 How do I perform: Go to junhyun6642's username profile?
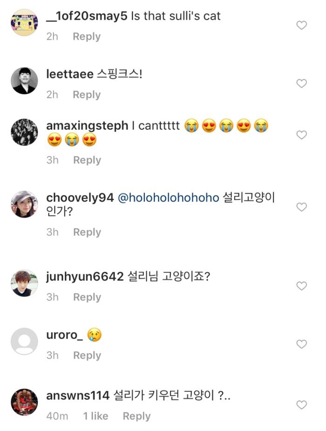(x=85, y=277)
